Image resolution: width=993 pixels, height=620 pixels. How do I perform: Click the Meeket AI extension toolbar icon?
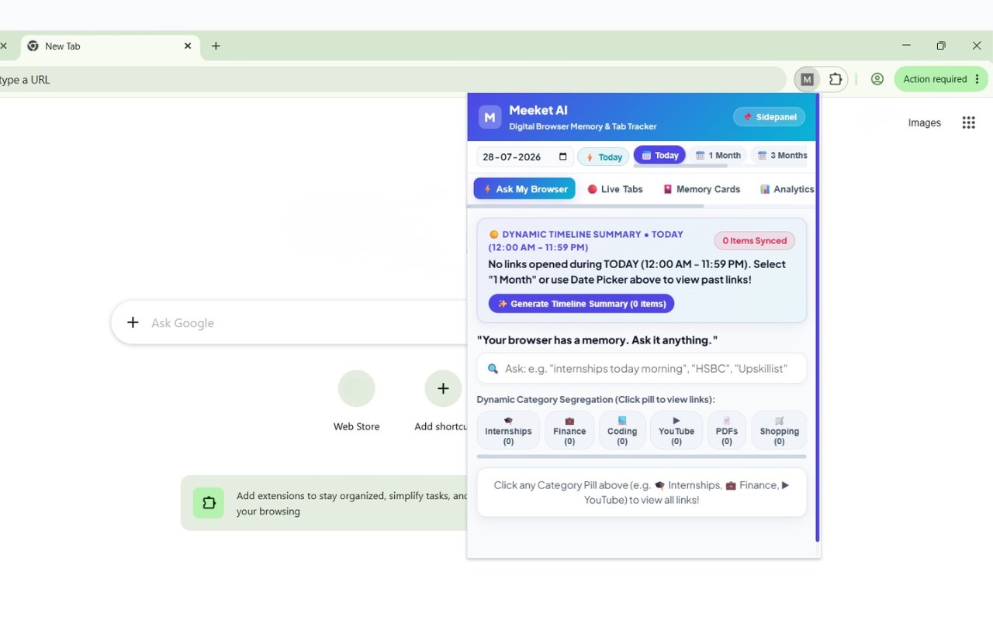808,79
